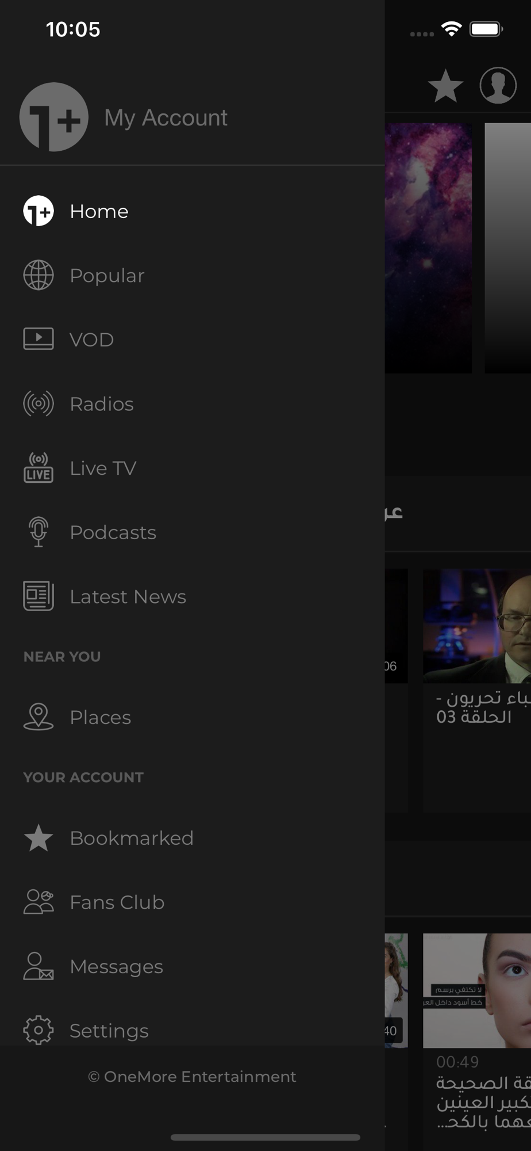Tap the Bookmarked star icon in drawer

pos(39,838)
